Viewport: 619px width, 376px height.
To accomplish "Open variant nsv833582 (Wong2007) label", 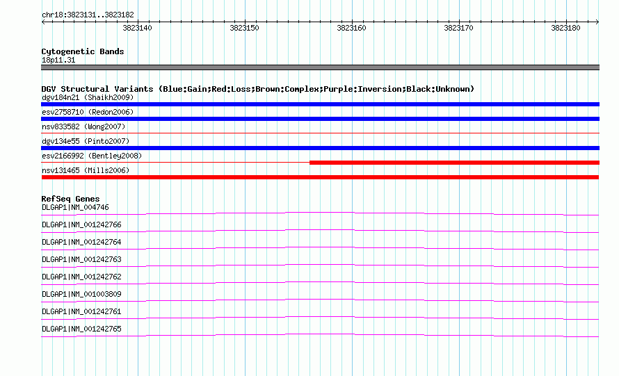I will pyautogui.click(x=83, y=126).
